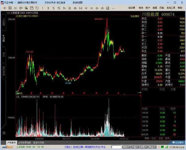Open the 系统工具 menu

tap(171, 8)
